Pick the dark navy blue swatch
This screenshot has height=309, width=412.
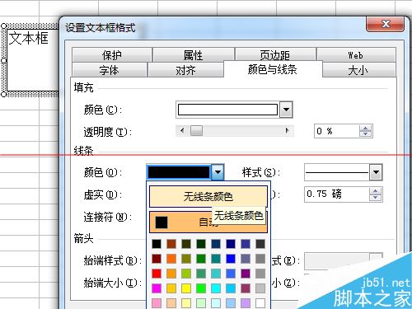click(231, 244)
